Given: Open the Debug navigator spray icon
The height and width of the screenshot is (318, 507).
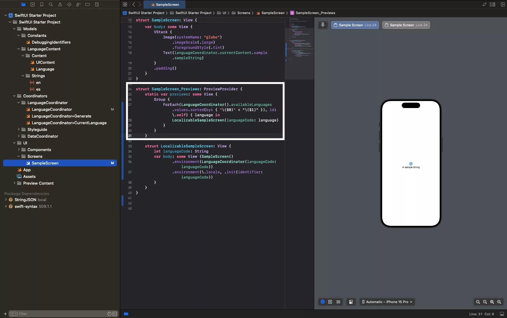Looking at the screenshot, I should [x=78, y=4].
